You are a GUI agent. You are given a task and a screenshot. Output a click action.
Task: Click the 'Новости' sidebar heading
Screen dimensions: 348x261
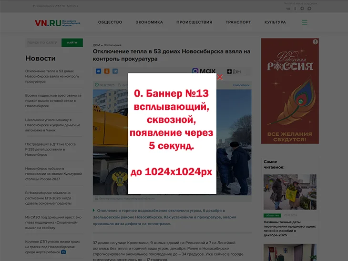(41, 58)
